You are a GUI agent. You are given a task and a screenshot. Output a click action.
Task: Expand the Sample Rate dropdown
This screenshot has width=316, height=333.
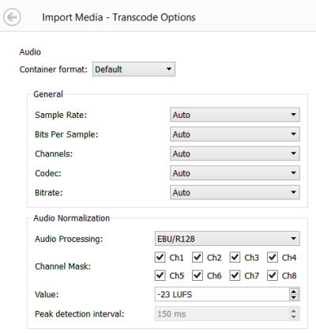[x=235, y=115]
